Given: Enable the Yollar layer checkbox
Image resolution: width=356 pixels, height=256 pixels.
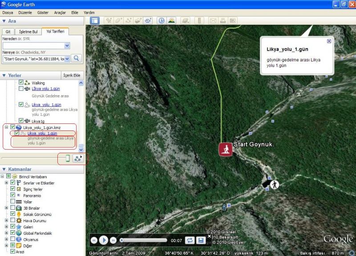Looking at the screenshot, I should click(12, 202).
